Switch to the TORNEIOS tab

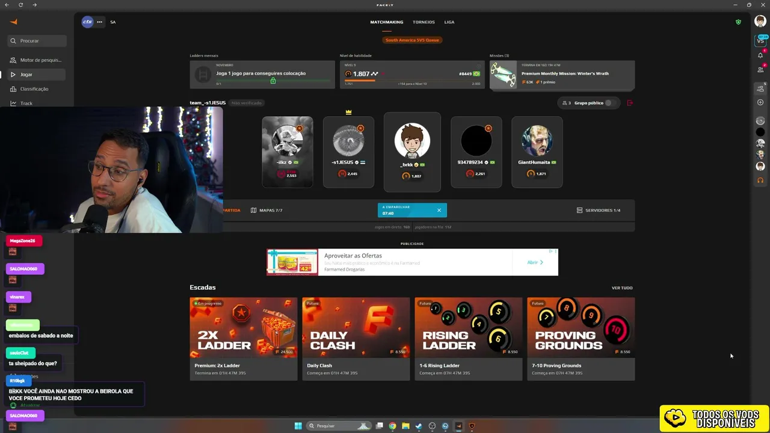tap(423, 22)
